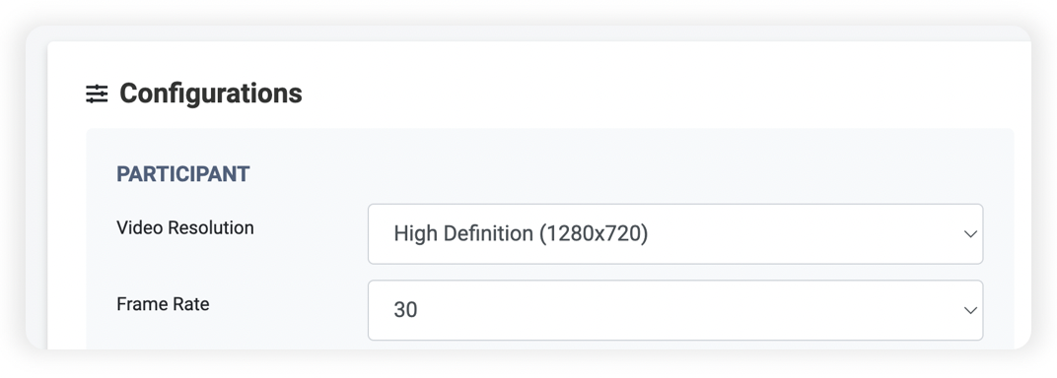The height and width of the screenshot is (378, 1057).
Task: Click the word High Definition in selector
Action: tap(463, 234)
